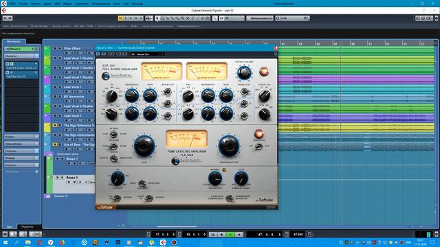Click the green Play button in transport
The width and height of the screenshot is (440, 247).
230,234
